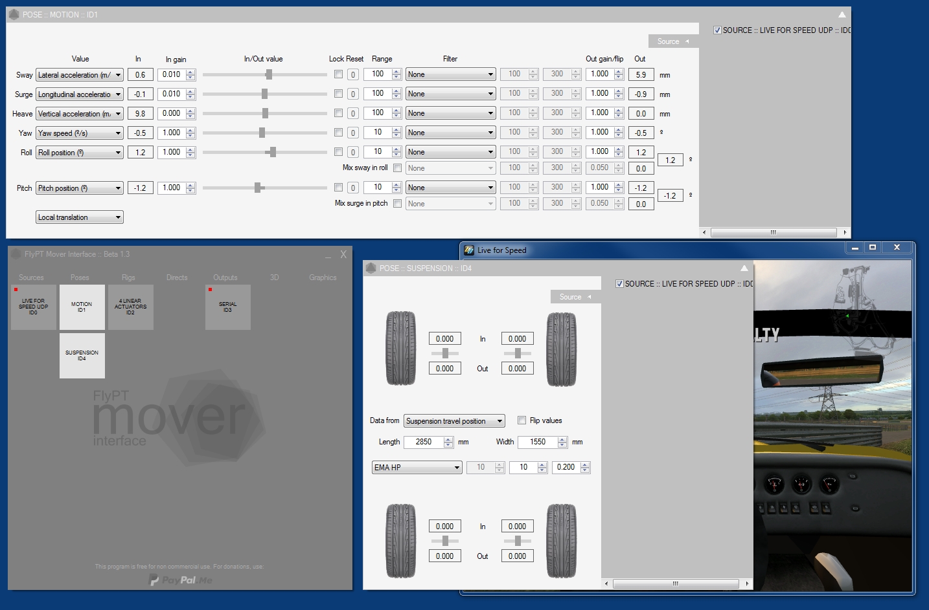Switch to the Graphics tab
Image resolution: width=929 pixels, height=610 pixels.
[x=323, y=278]
